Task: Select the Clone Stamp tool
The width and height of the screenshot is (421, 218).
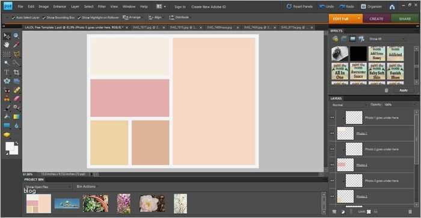Action: click(7, 99)
